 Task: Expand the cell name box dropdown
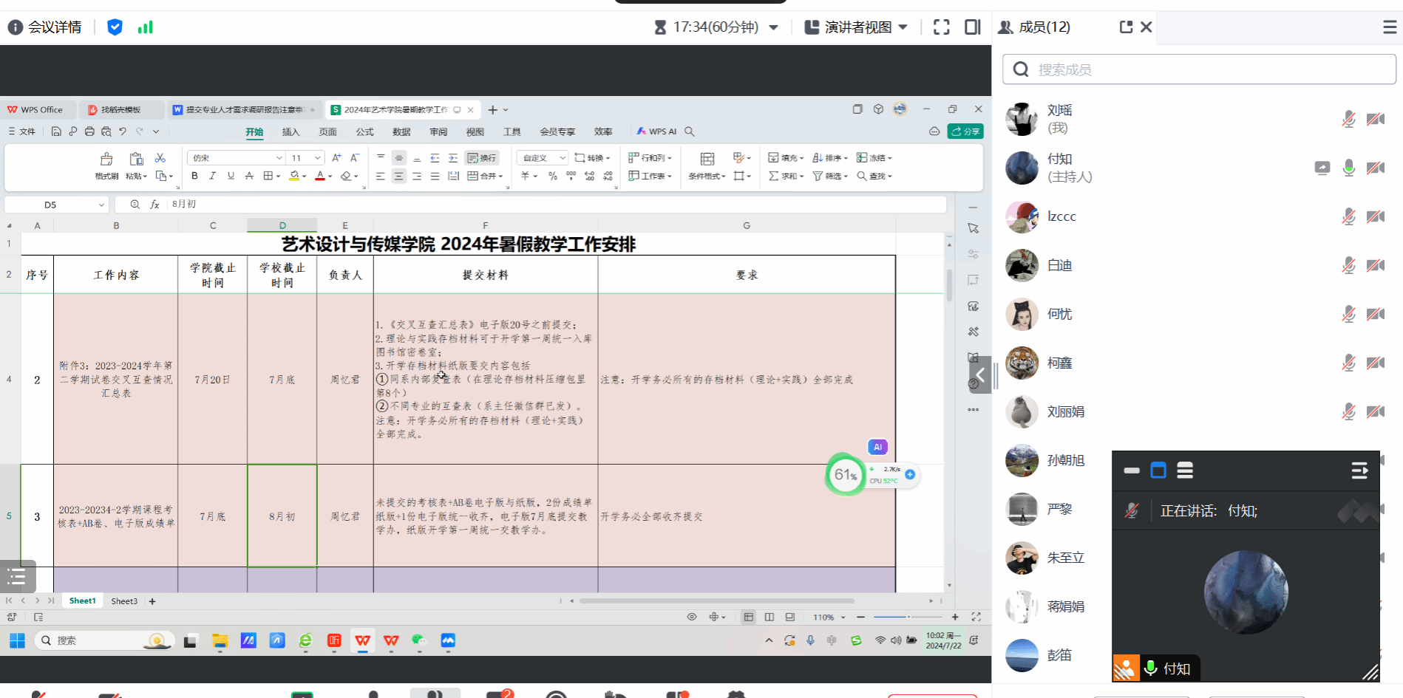click(x=101, y=205)
